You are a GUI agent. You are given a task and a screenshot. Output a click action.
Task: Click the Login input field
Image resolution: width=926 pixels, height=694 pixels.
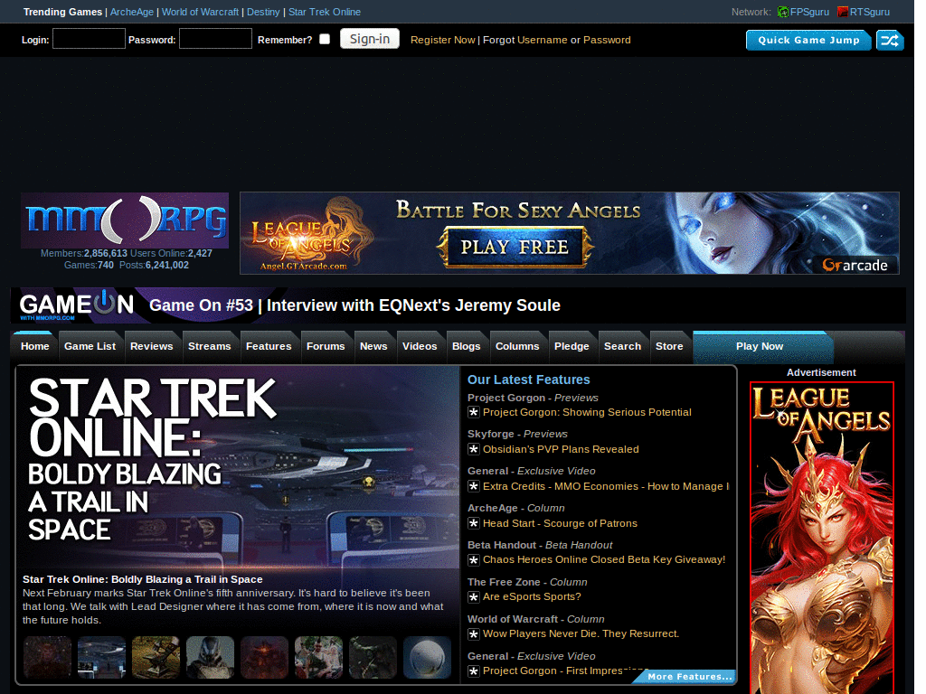(89, 39)
